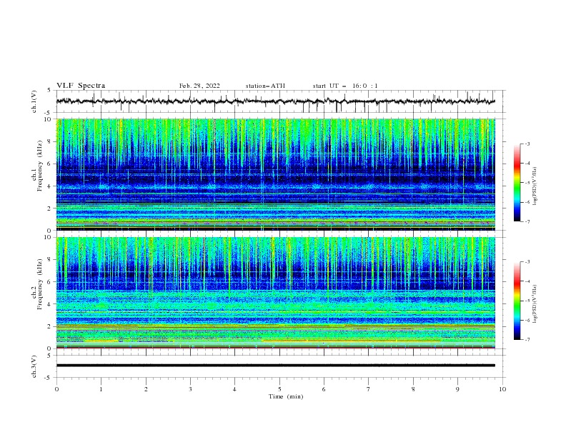Click the ch.3 voltage flat trace
The height and width of the screenshot is (437, 566).
[x=276, y=366]
